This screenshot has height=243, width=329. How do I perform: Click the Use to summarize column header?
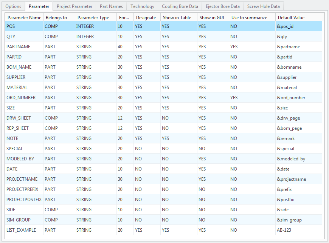tap(249, 18)
